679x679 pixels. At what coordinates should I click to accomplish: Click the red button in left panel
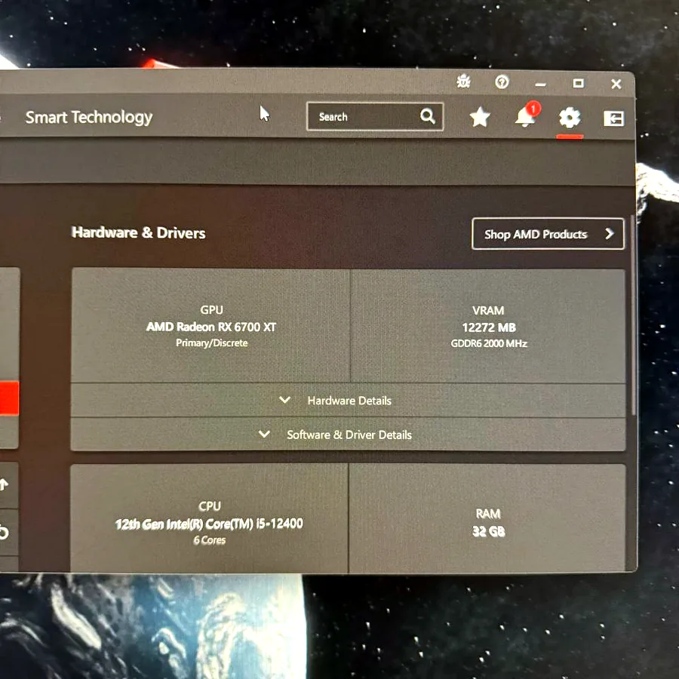(x=9, y=398)
